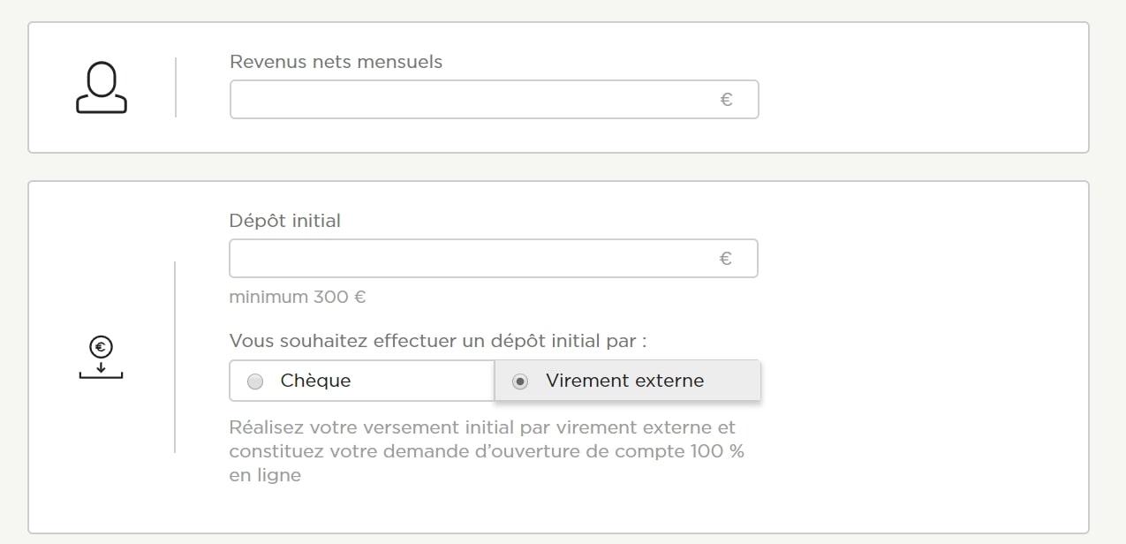Focus the Dépôt initial amount field
Viewport: 1126px width, 544px height.
click(494, 259)
